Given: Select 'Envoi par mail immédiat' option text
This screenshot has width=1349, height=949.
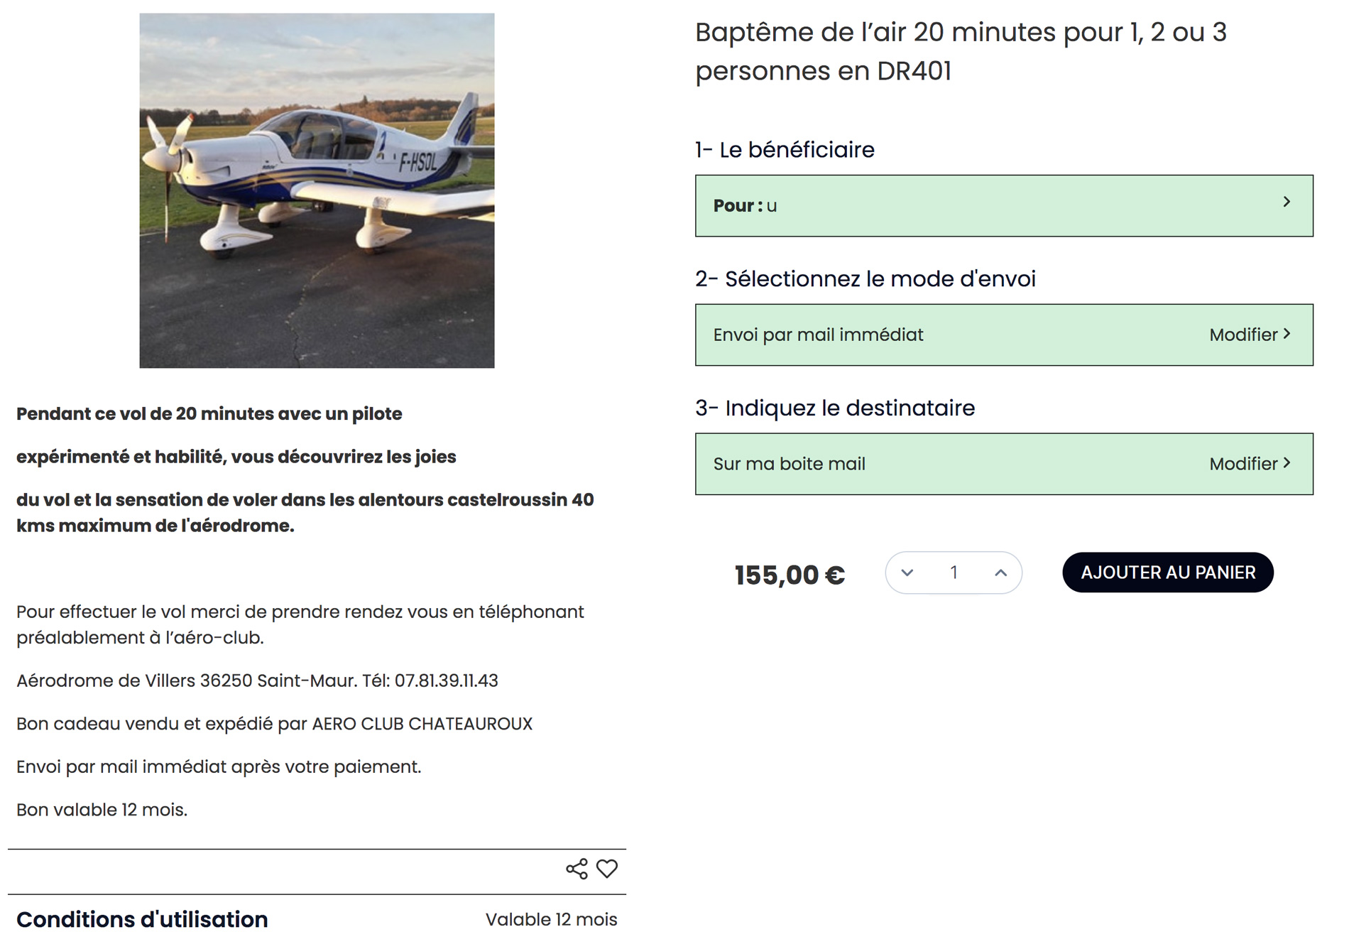Looking at the screenshot, I should coord(818,335).
